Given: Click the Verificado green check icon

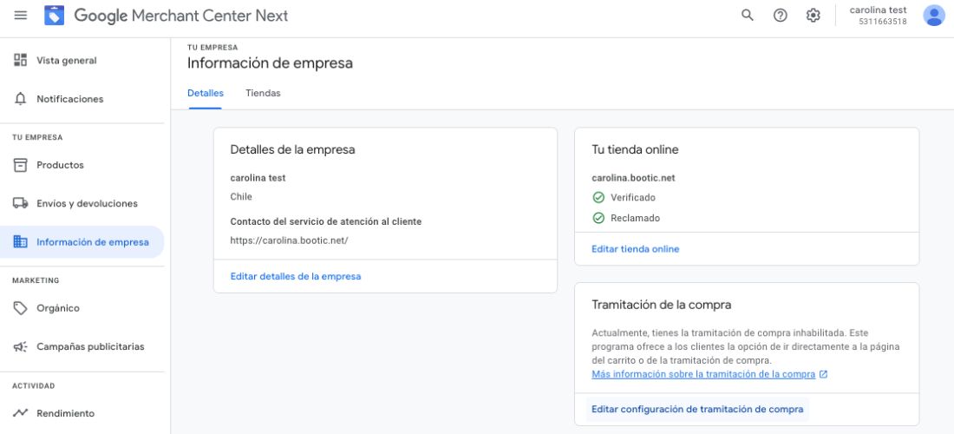Looking at the screenshot, I should [x=598, y=197].
